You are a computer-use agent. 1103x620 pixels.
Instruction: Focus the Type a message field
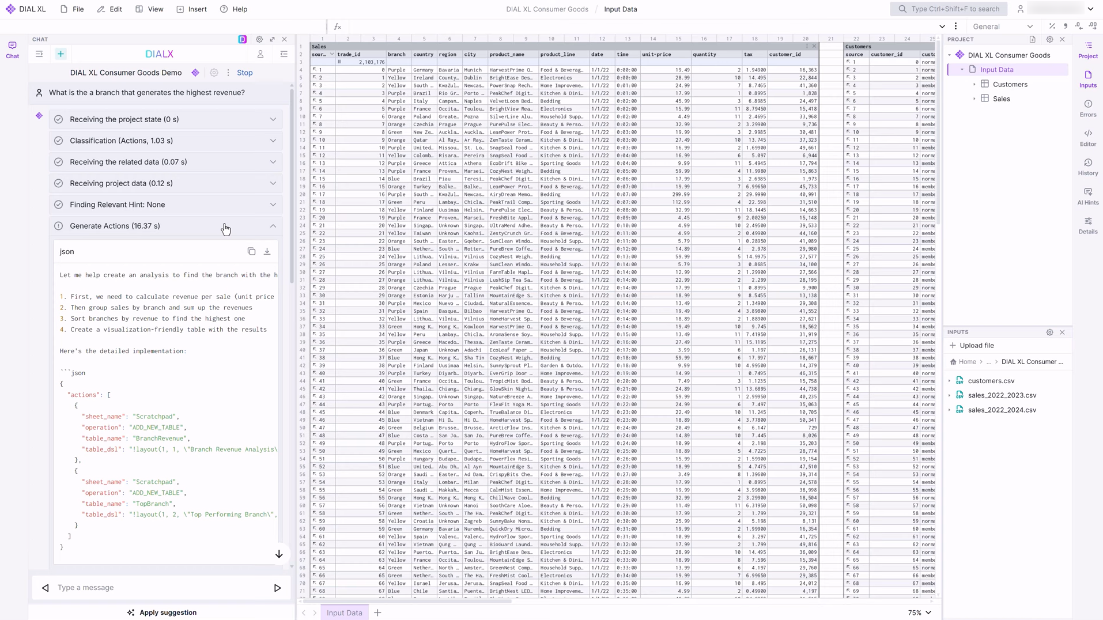(161, 588)
